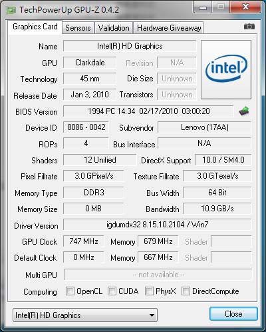Click the Pixel Fillrate value 3.0 GPixel/s
The height and width of the screenshot is (332, 266).
click(94, 176)
